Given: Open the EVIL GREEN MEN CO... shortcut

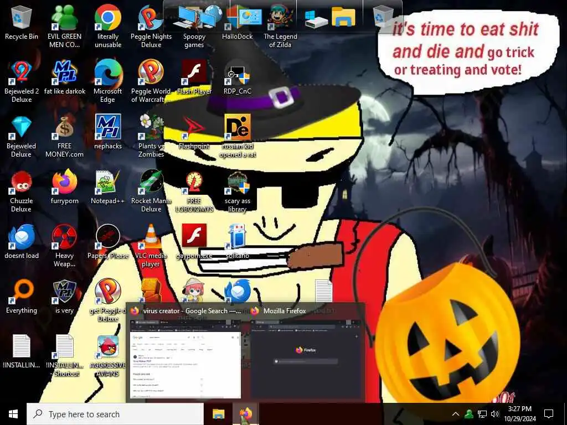Looking at the screenshot, I should point(64,27).
